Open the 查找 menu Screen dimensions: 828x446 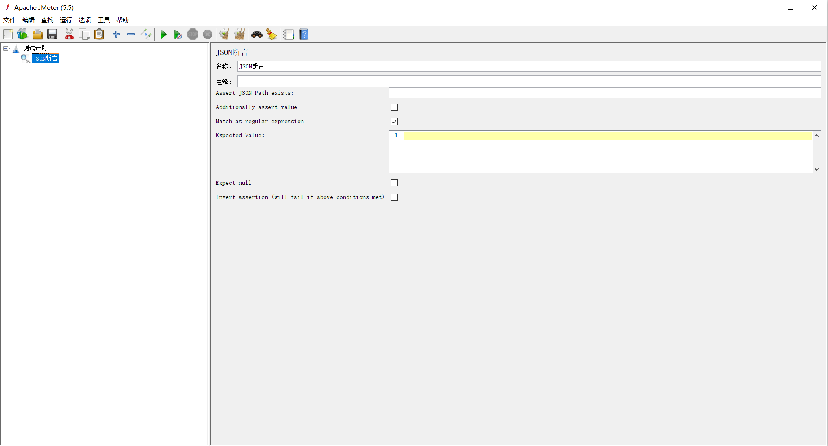(47, 20)
